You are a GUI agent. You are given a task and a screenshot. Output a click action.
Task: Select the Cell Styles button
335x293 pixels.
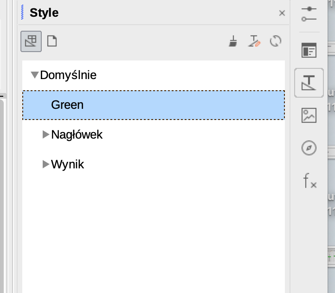point(31,41)
